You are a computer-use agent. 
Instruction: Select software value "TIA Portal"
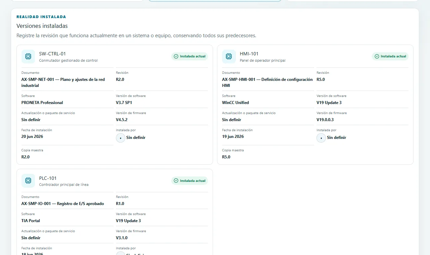click(x=31, y=221)
